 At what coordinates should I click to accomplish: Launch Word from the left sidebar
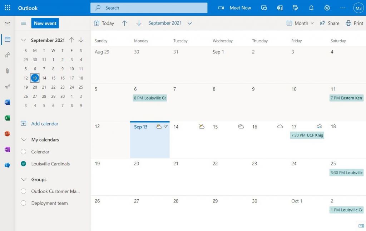point(7,102)
